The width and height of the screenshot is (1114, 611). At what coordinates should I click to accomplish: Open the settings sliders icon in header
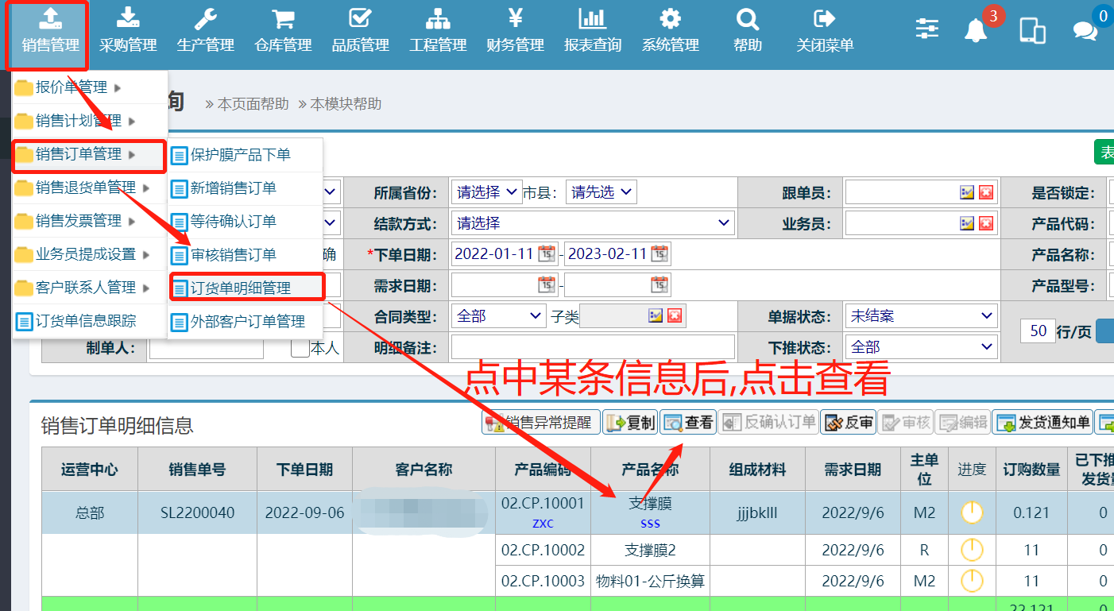click(926, 29)
